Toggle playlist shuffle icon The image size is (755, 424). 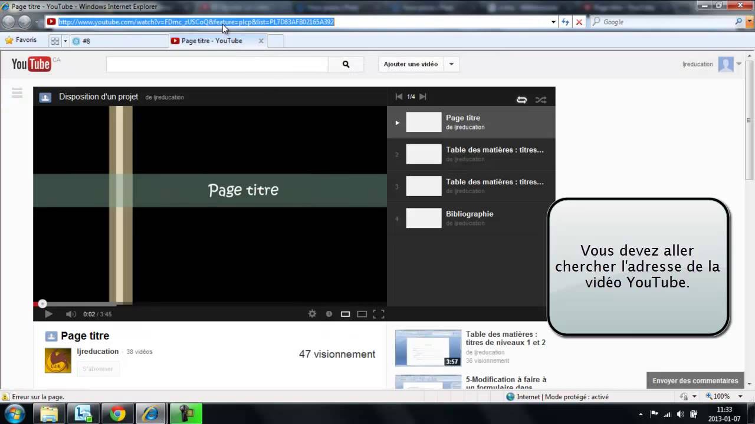(540, 100)
